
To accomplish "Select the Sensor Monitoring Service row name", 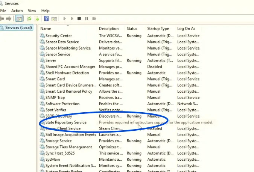I will tap(68, 48).
